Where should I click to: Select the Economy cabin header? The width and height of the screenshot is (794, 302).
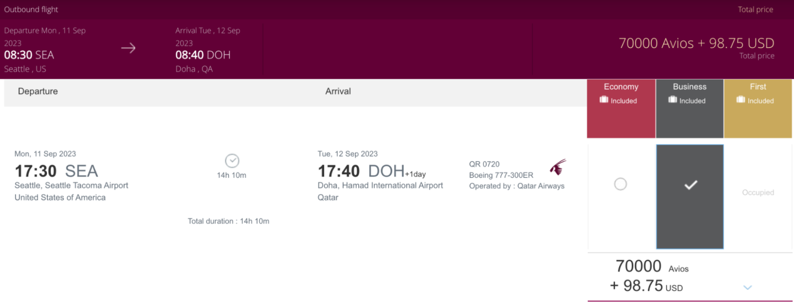tap(621, 87)
